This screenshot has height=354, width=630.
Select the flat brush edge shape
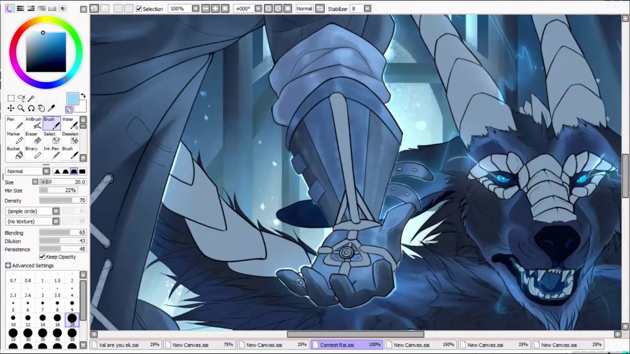[x=82, y=171]
